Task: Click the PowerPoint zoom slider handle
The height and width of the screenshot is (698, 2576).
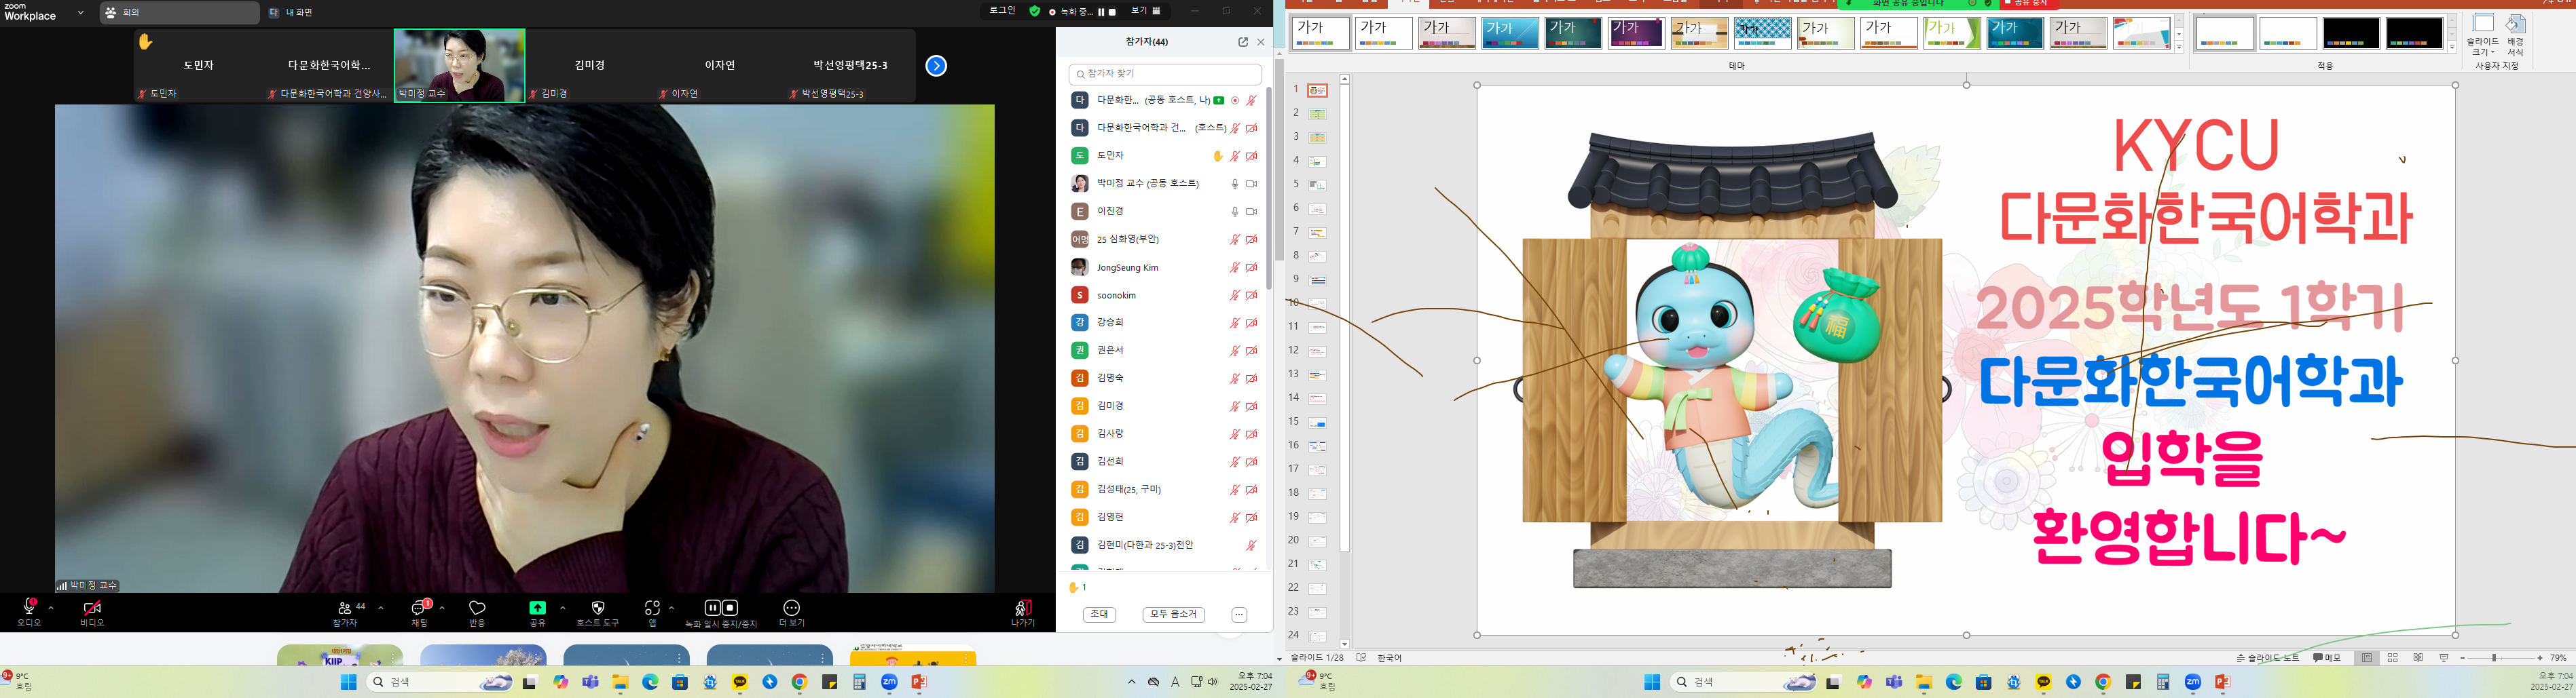Action: [2494, 658]
